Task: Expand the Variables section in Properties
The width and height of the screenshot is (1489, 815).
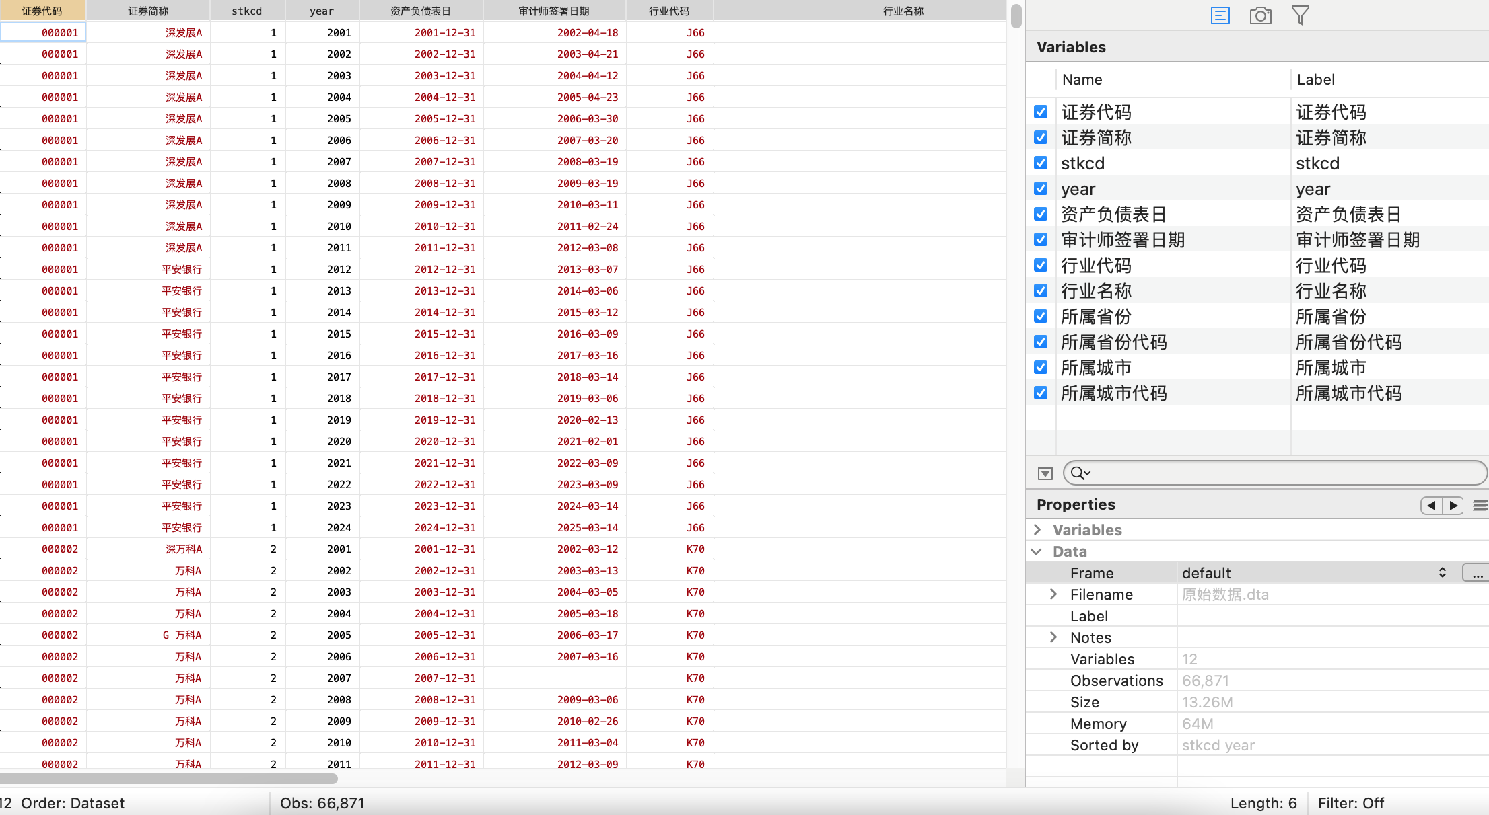Action: pos(1037,530)
